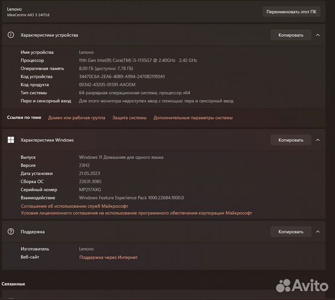The image size is (335, 300).
Task: Click the Переименовать этот ПК button
Action: point(291,12)
